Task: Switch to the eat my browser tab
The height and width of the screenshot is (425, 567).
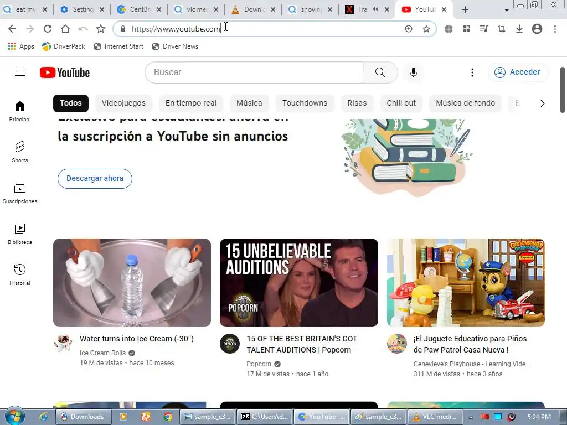Action: coord(25,9)
